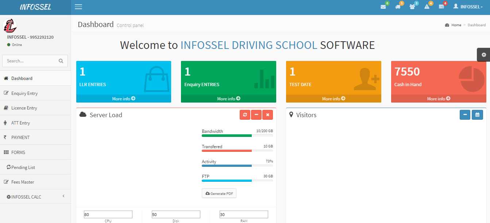Open the settings gear side tab
490x223 pixels.
click(x=483, y=55)
